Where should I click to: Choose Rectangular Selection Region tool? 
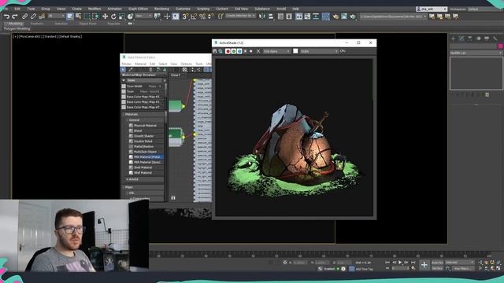click(87, 16)
